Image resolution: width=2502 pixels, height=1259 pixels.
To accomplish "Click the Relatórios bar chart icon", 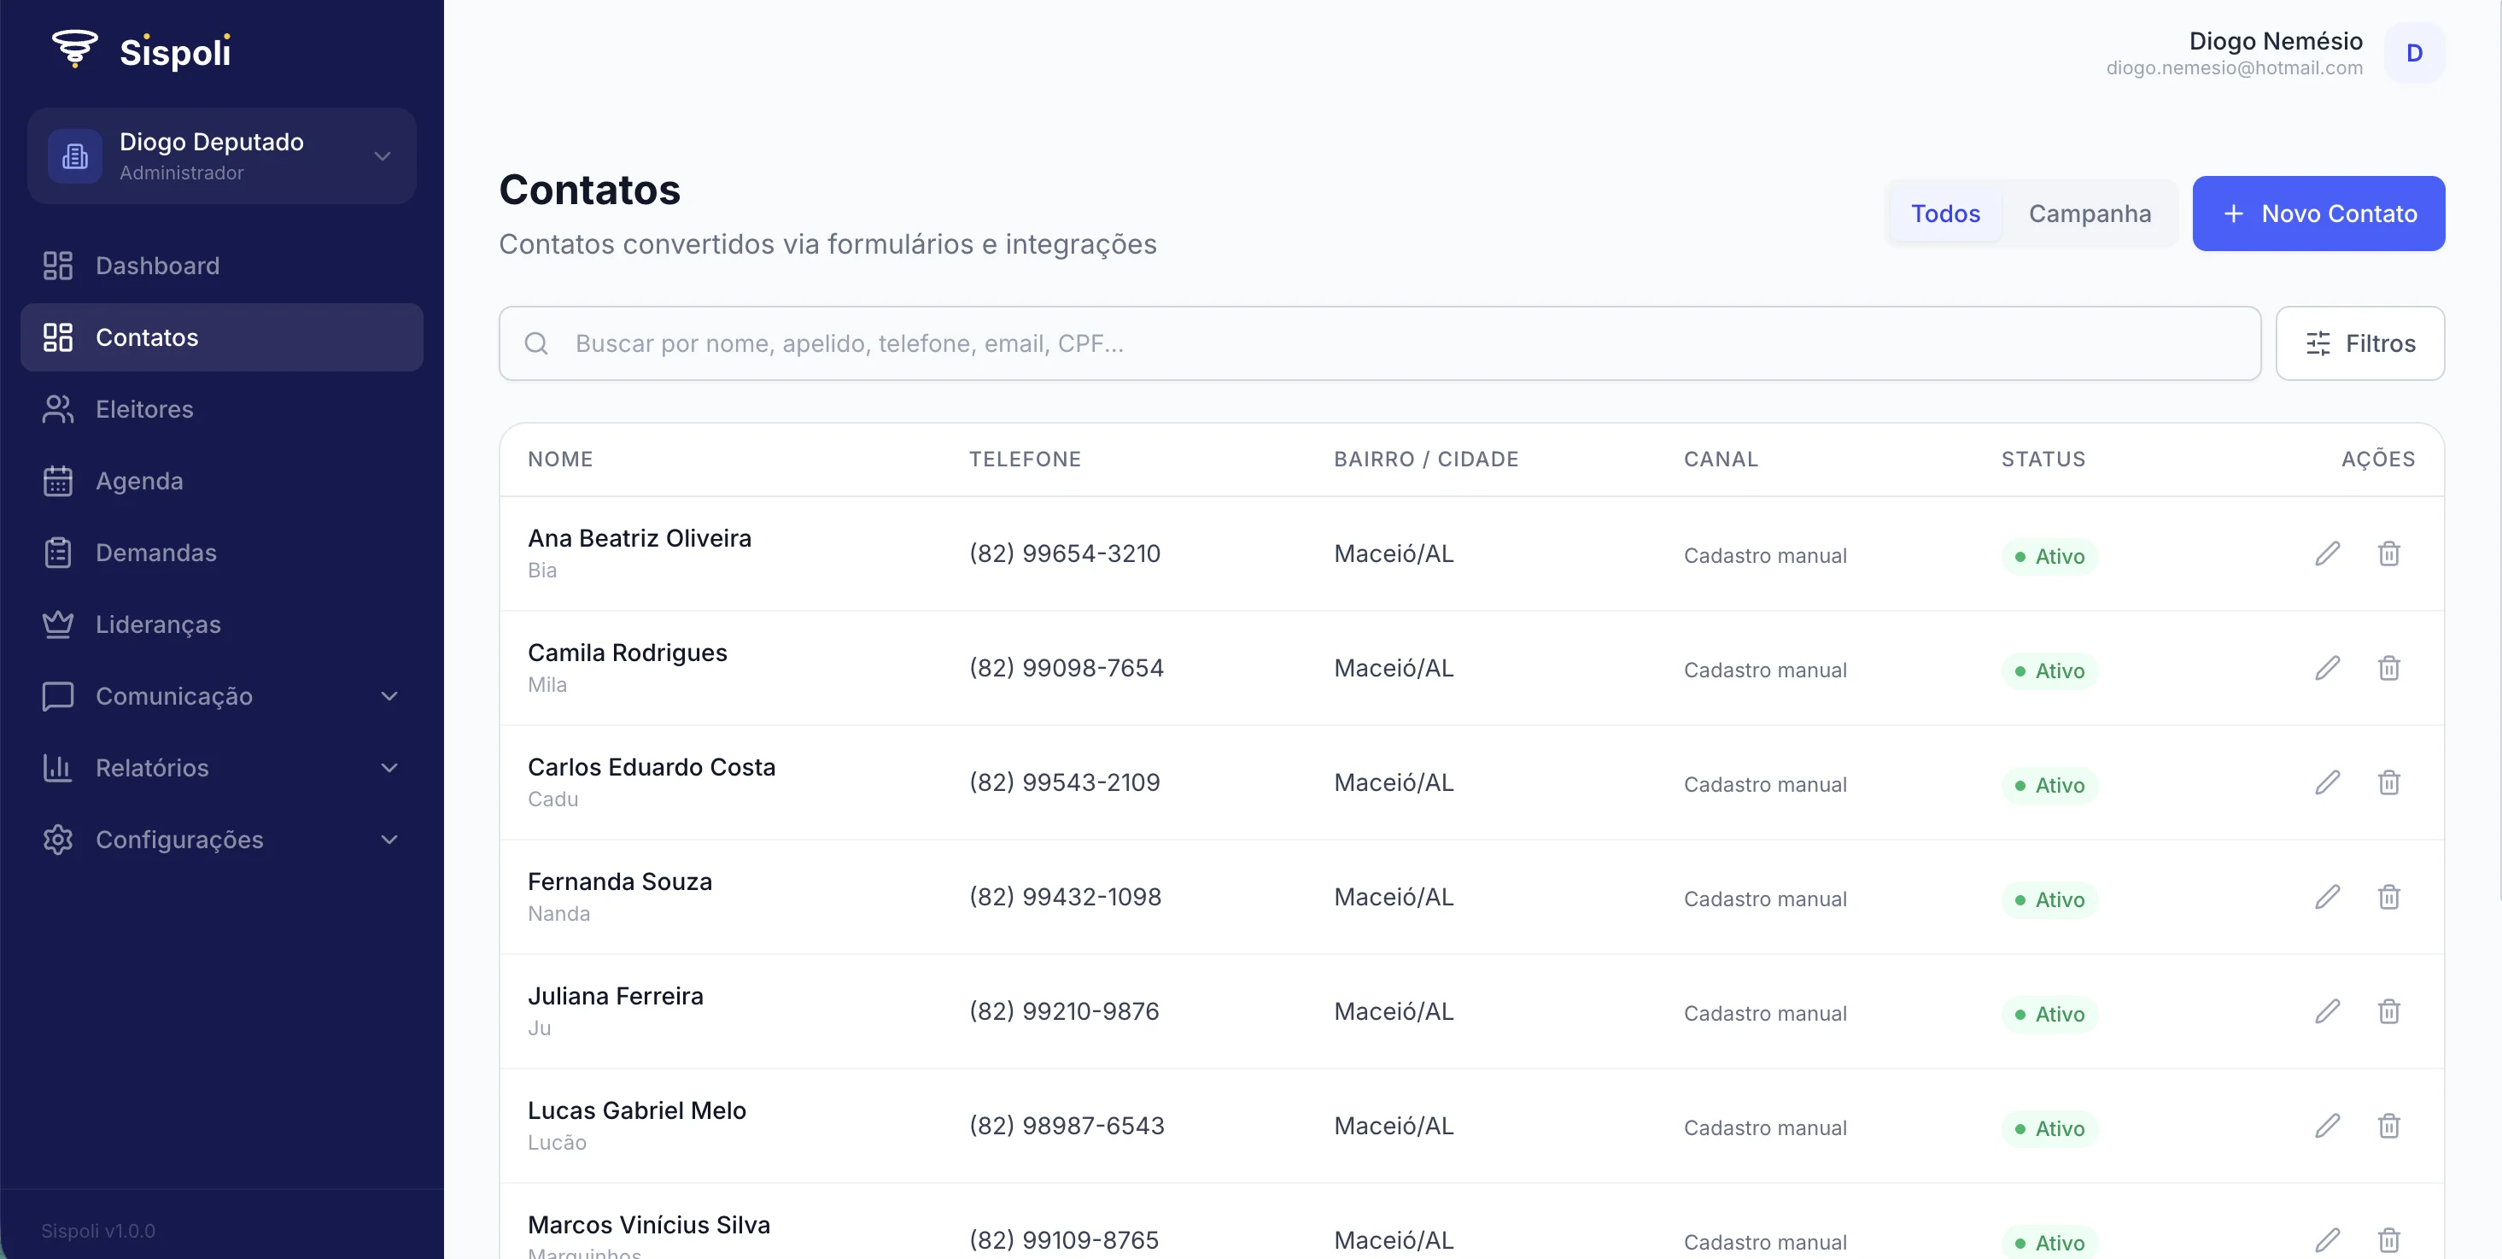I will click(58, 768).
